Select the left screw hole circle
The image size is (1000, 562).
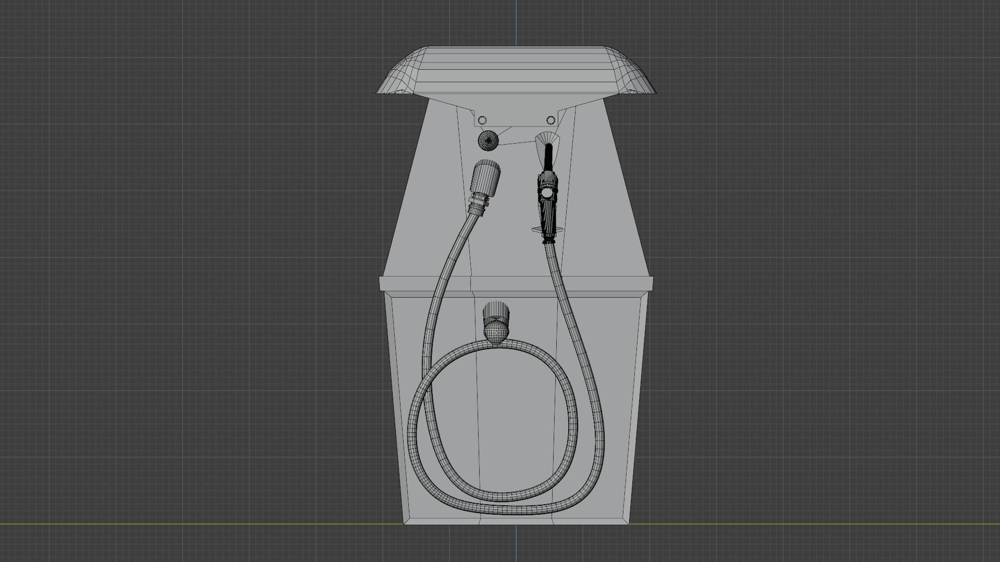pos(482,121)
